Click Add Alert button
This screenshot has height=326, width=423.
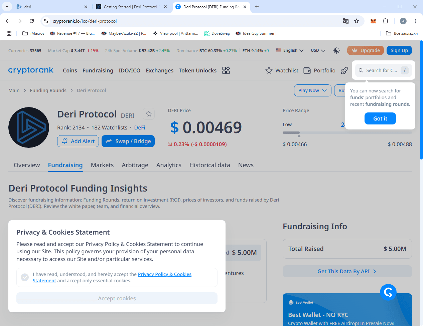click(x=78, y=141)
